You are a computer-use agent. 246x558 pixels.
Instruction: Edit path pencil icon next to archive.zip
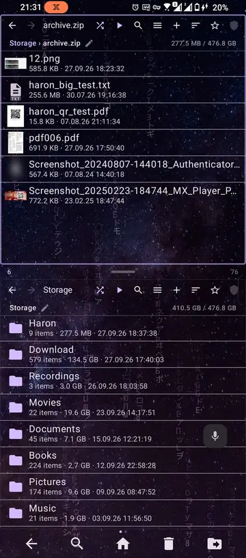[89, 43]
